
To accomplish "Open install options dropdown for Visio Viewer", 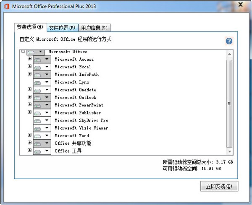I will (42, 128).
